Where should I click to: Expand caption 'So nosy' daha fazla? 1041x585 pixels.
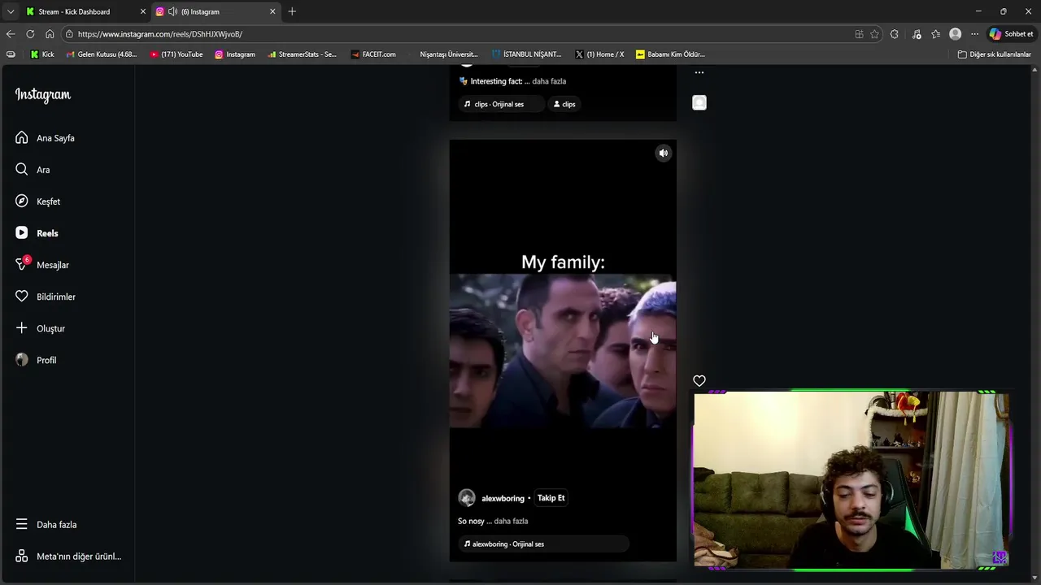[x=511, y=521]
